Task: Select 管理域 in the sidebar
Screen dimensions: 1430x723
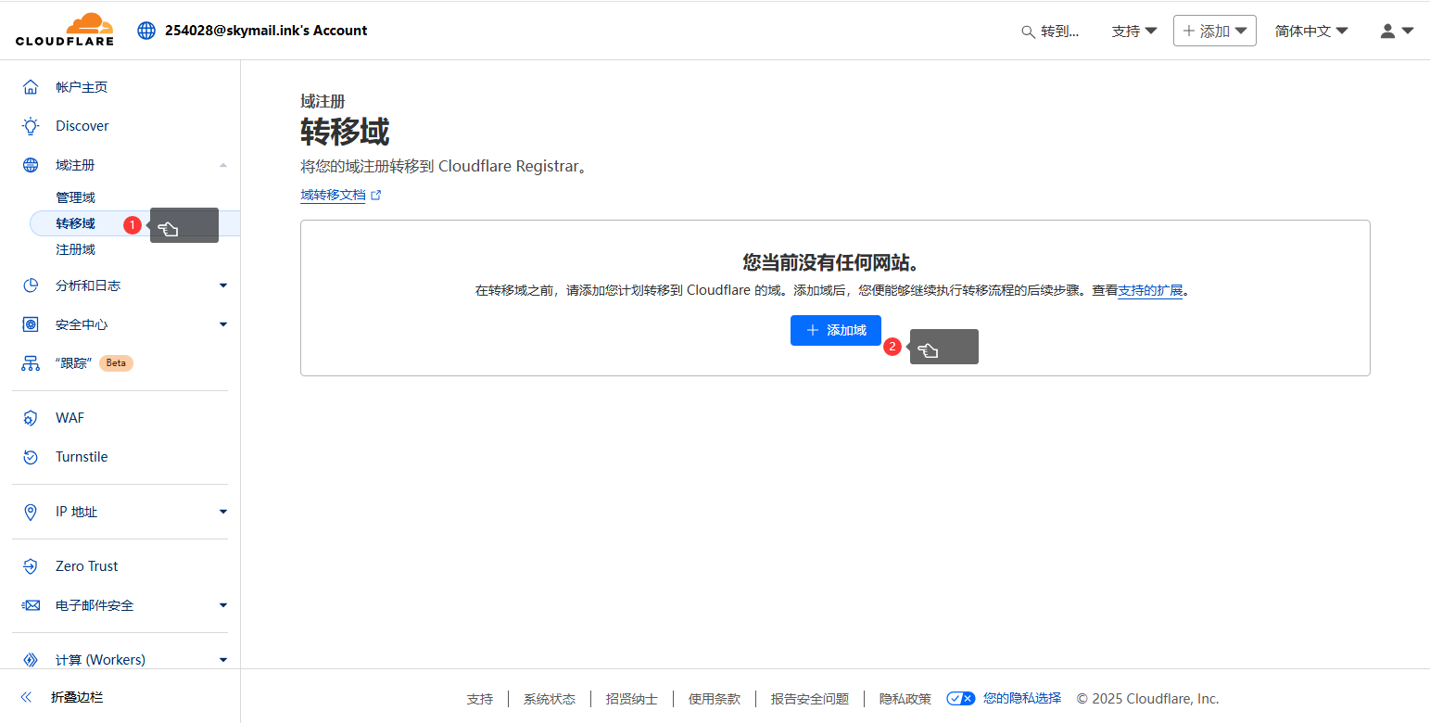Action: [77, 197]
